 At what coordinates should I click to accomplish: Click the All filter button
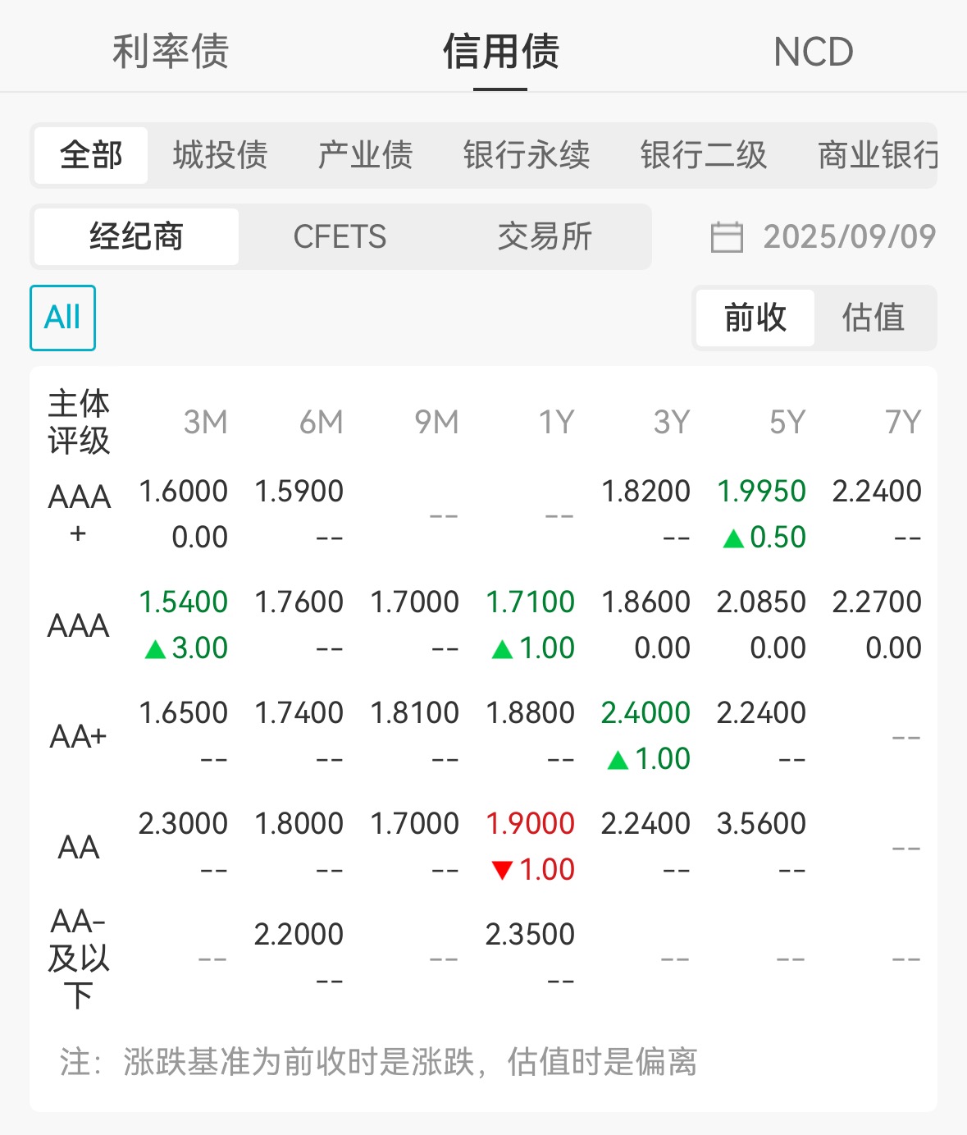(x=63, y=318)
